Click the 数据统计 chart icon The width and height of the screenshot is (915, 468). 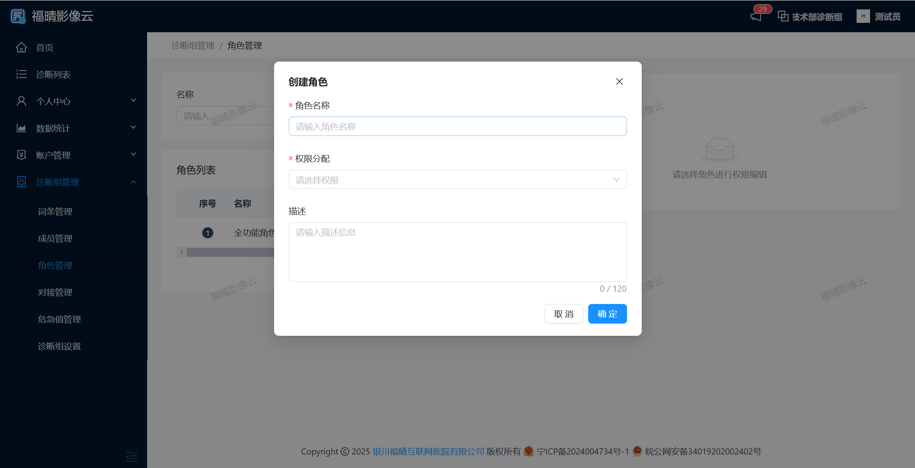pos(21,128)
